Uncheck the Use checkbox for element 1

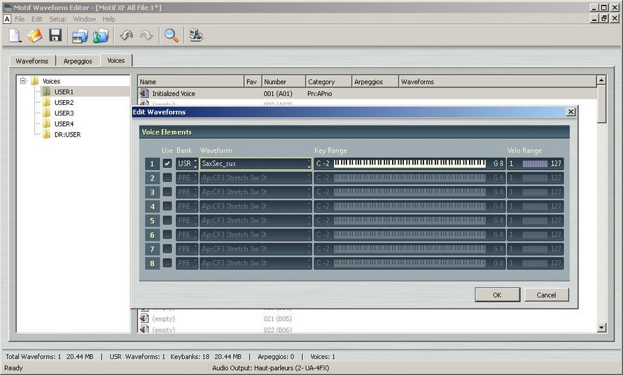point(167,164)
